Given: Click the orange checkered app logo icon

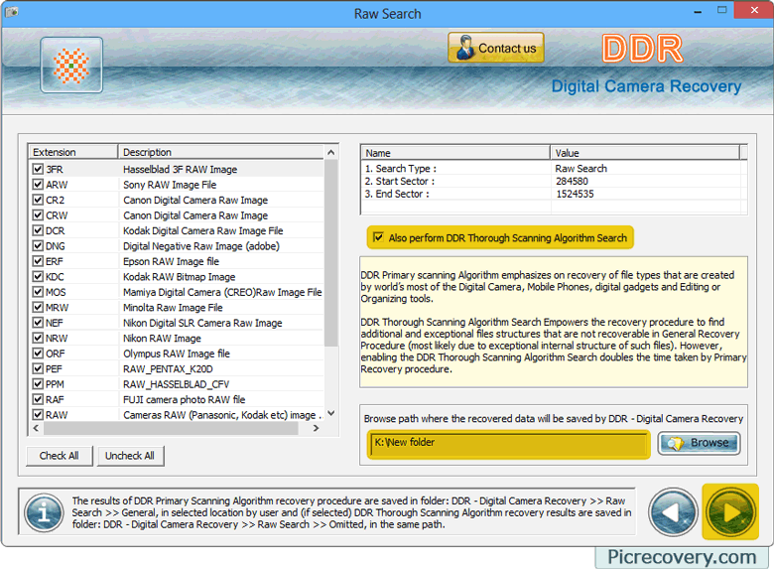Looking at the screenshot, I should [x=71, y=65].
